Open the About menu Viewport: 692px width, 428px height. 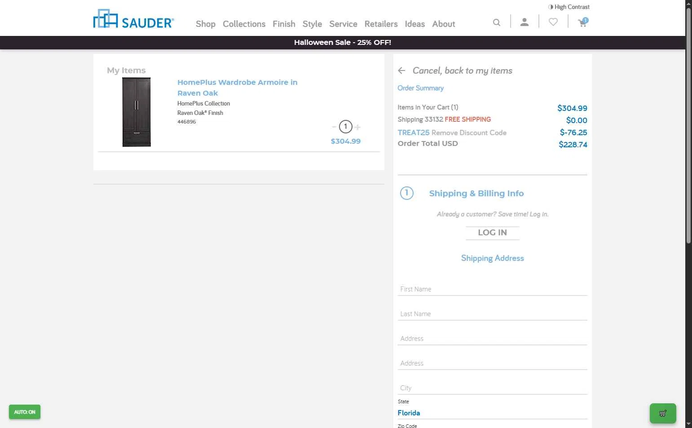coord(443,24)
